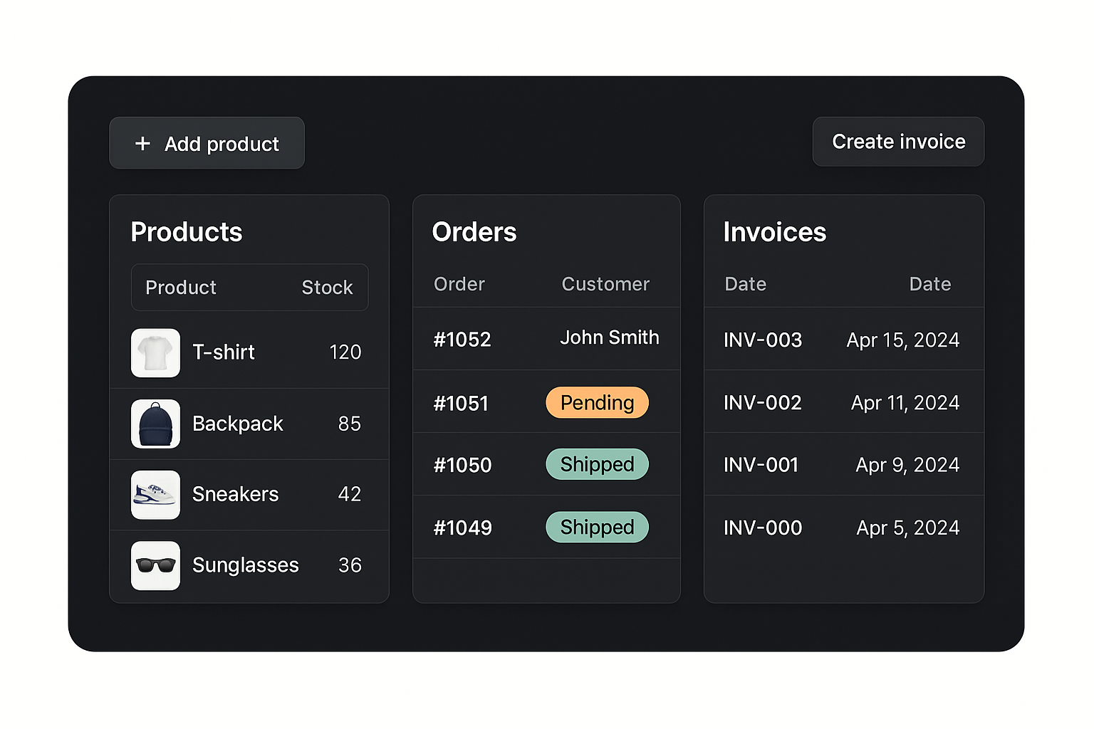Screen dimensions: 1094x729
Task: Open the Sunglasses product icon
Action: [x=155, y=565]
